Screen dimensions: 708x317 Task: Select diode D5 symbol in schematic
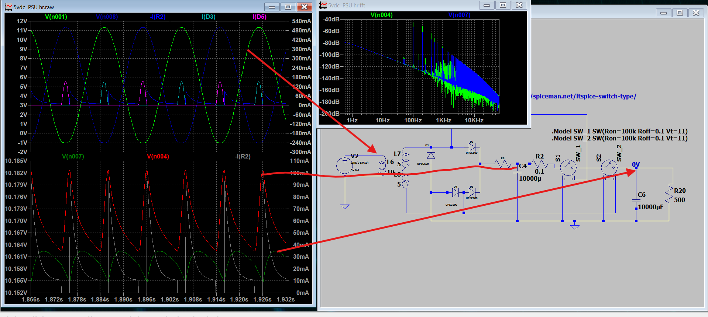coord(472,192)
